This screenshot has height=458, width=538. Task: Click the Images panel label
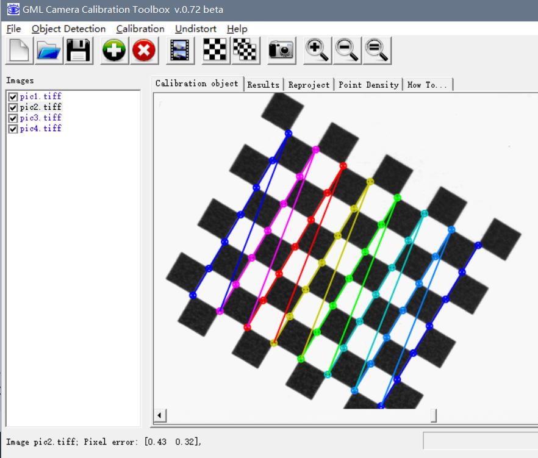pyautogui.click(x=20, y=81)
